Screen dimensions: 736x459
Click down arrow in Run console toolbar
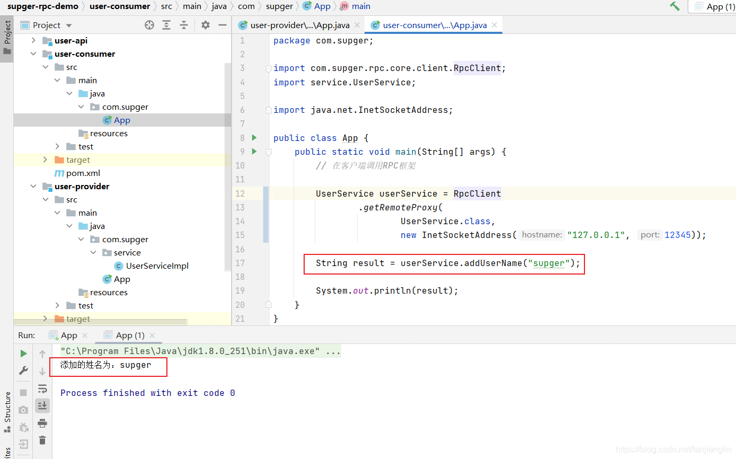(42, 372)
